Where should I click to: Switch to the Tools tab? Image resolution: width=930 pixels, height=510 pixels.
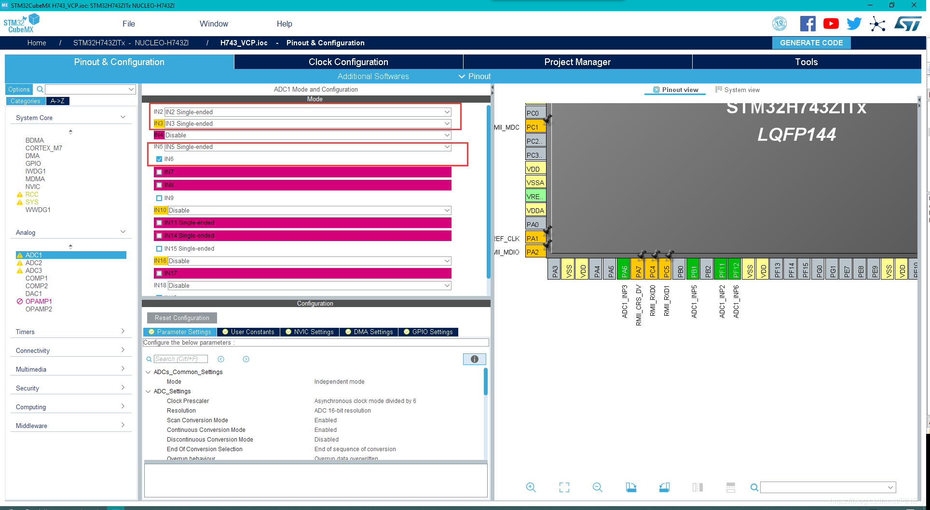807,62
